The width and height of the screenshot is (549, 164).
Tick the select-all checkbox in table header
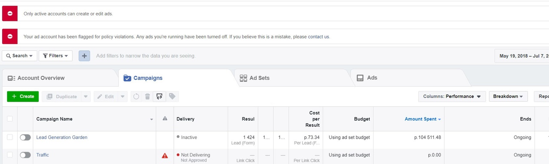click(10, 119)
